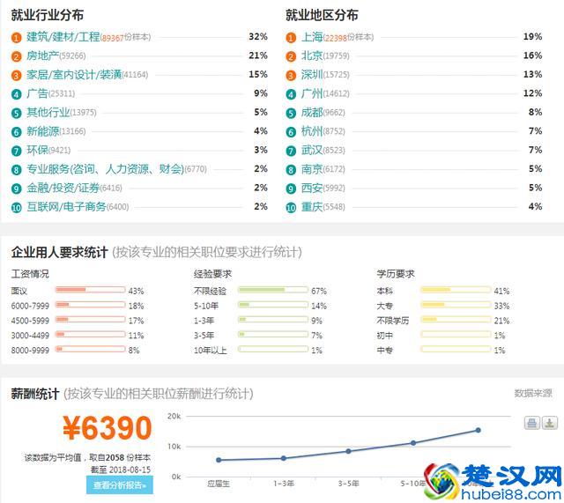Open the 数据来源 link
The height and width of the screenshot is (503, 564).
[532, 394]
